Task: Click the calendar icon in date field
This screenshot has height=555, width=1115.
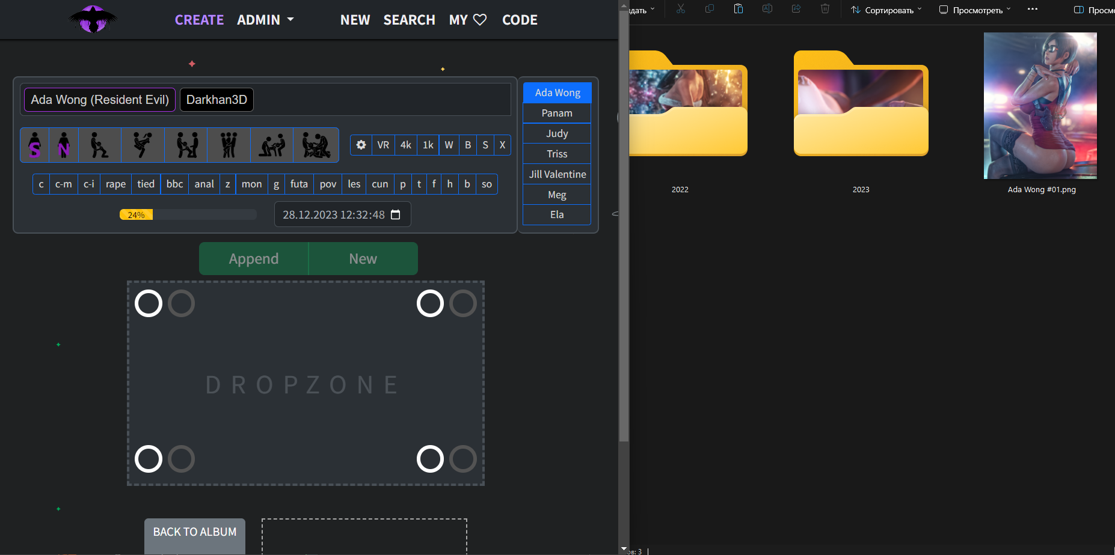Action: pyautogui.click(x=395, y=214)
